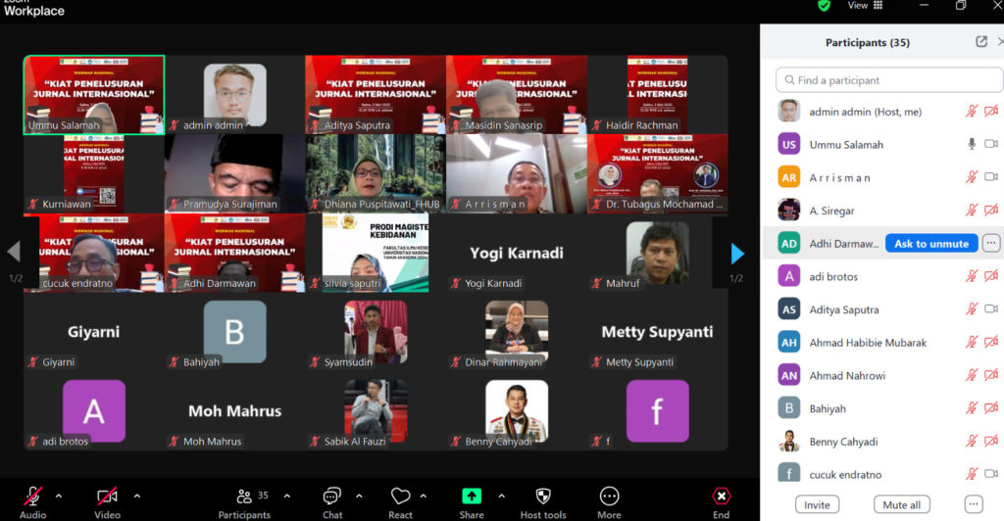Click silvia saputri video tile
Image resolution: width=1004 pixels, height=521 pixels.
pos(376,253)
